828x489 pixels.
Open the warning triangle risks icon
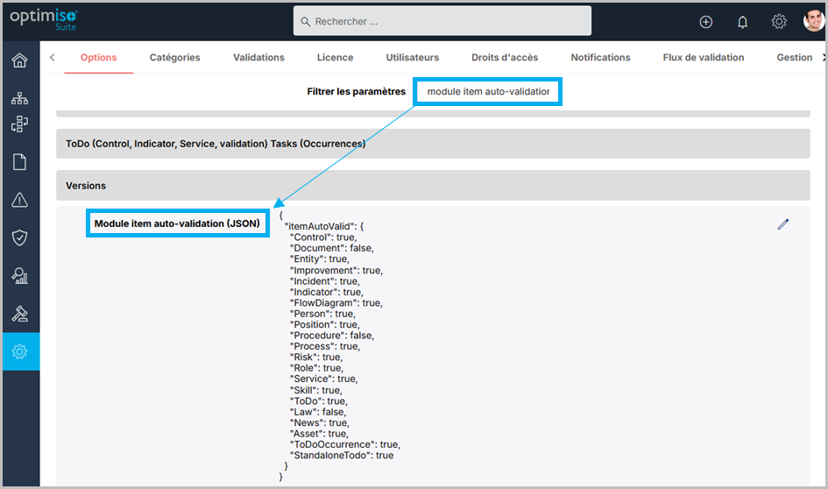[19, 200]
